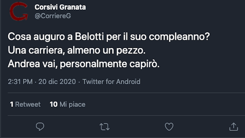Click the bold number 1 before Retweet
Image resolution: width=245 pixels, height=138 pixels.
click(12, 104)
